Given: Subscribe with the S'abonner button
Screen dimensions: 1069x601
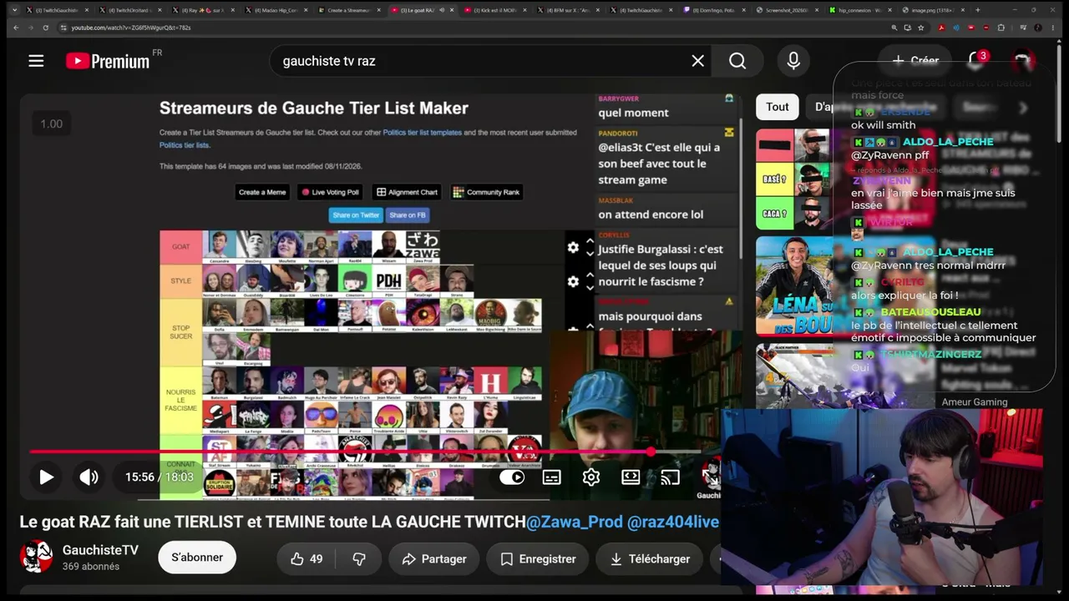Looking at the screenshot, I should coord(197,558).
